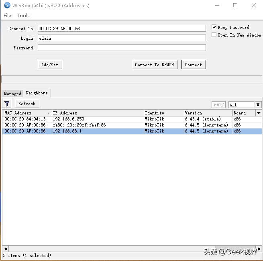Open the File menu
The image size is (263, 261).
[x=7, y=15]
